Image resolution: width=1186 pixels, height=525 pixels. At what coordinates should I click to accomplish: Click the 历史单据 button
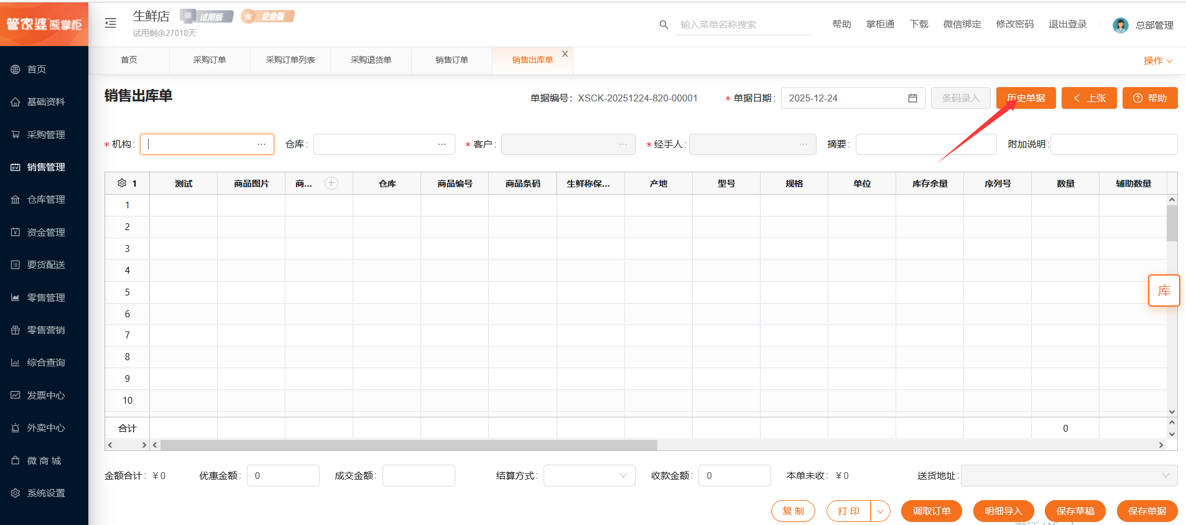[1026, 98]
